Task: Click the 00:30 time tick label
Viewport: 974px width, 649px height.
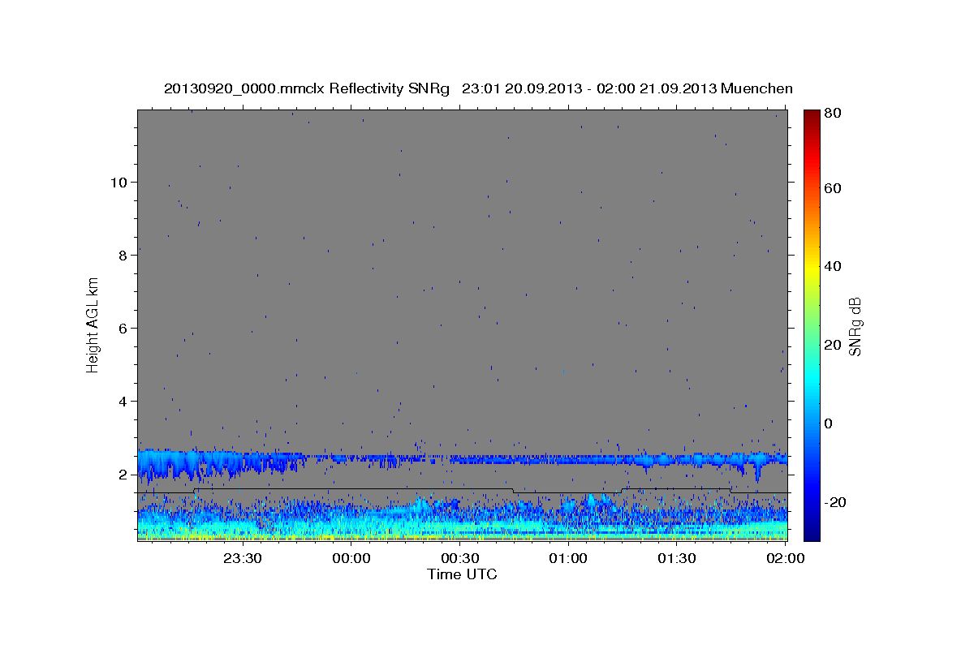Action: tap(459, 558)
